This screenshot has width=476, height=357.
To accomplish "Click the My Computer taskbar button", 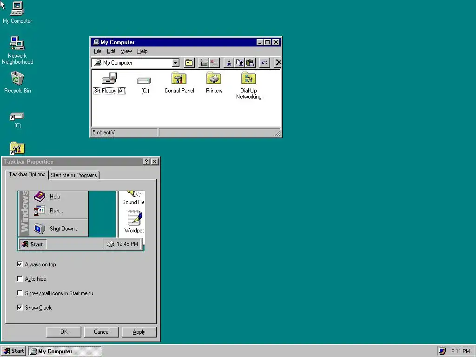I will [65, 351].
